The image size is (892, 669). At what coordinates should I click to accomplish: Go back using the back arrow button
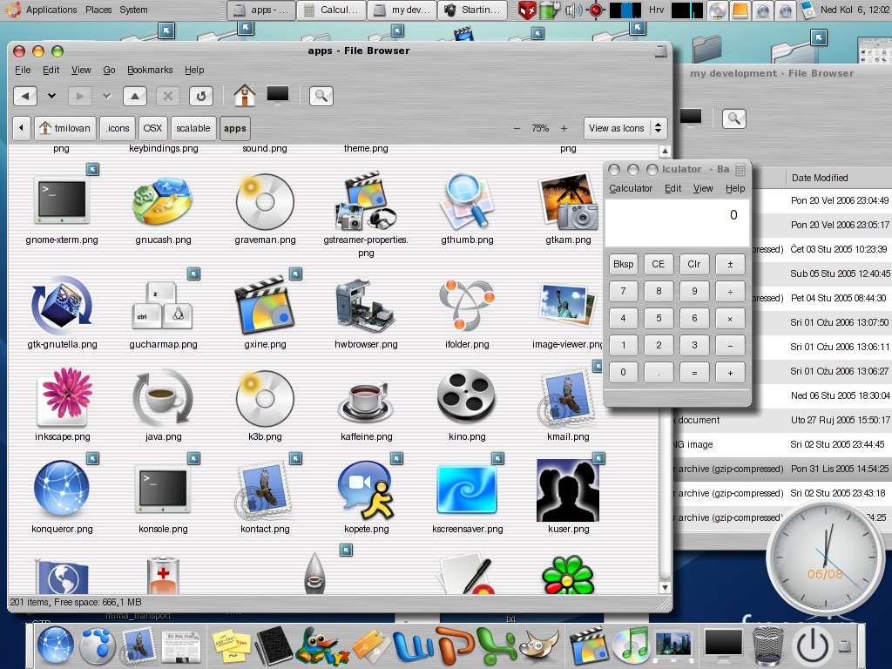click(x=25, y=96)
